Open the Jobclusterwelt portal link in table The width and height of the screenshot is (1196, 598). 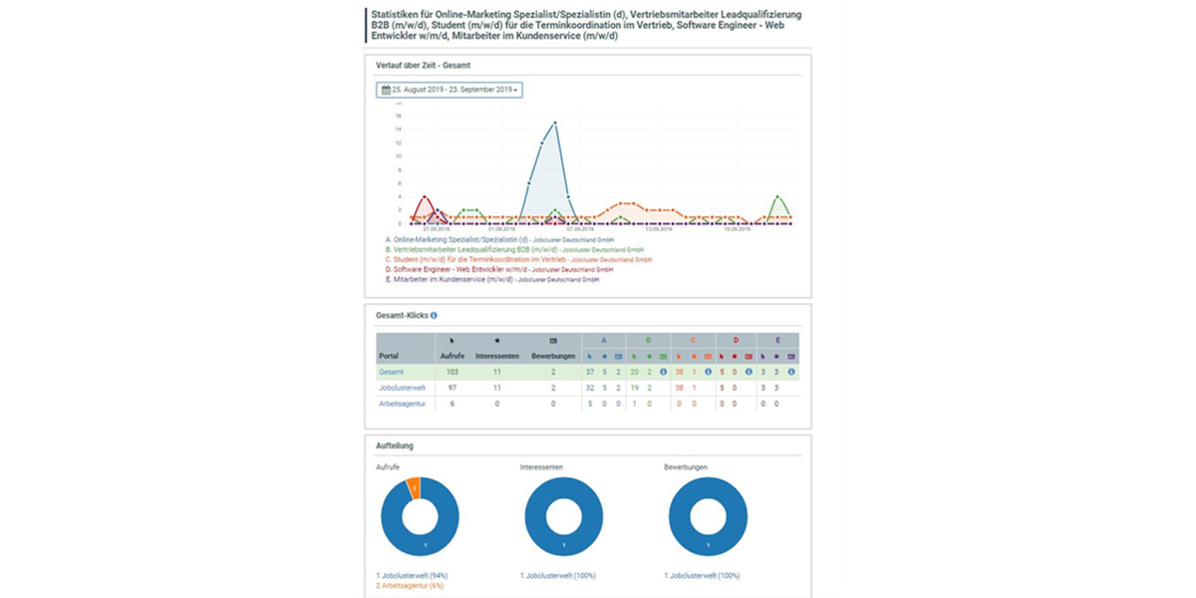[403, 388]
